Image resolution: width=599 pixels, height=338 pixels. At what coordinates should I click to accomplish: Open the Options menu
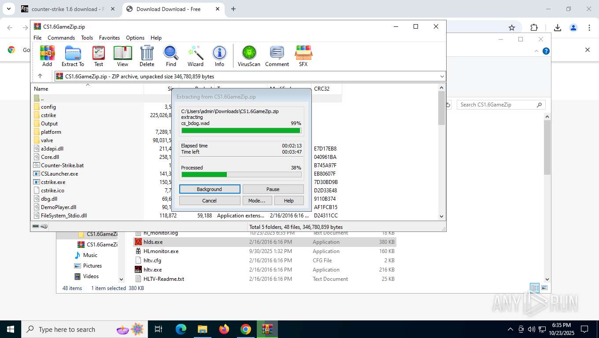point(135,38)
